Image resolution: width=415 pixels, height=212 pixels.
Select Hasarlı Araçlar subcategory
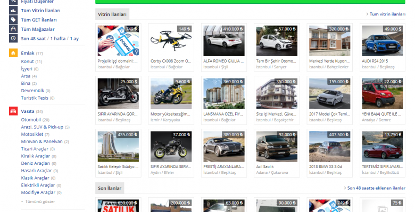[37, 171]
